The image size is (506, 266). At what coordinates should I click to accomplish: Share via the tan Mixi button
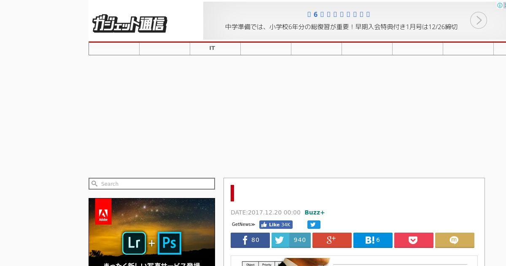click(x=455, y=240)
